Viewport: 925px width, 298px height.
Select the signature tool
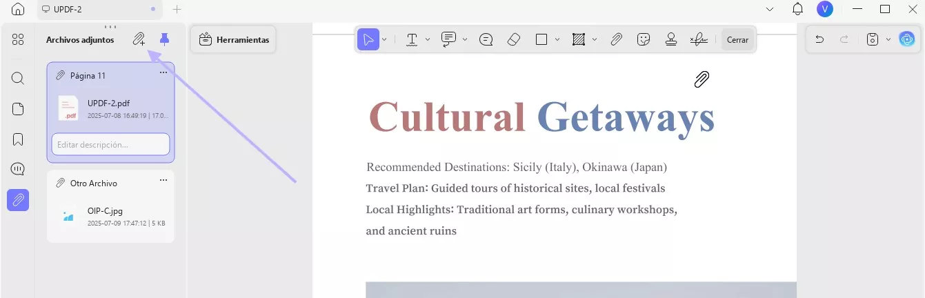point(699,39)
